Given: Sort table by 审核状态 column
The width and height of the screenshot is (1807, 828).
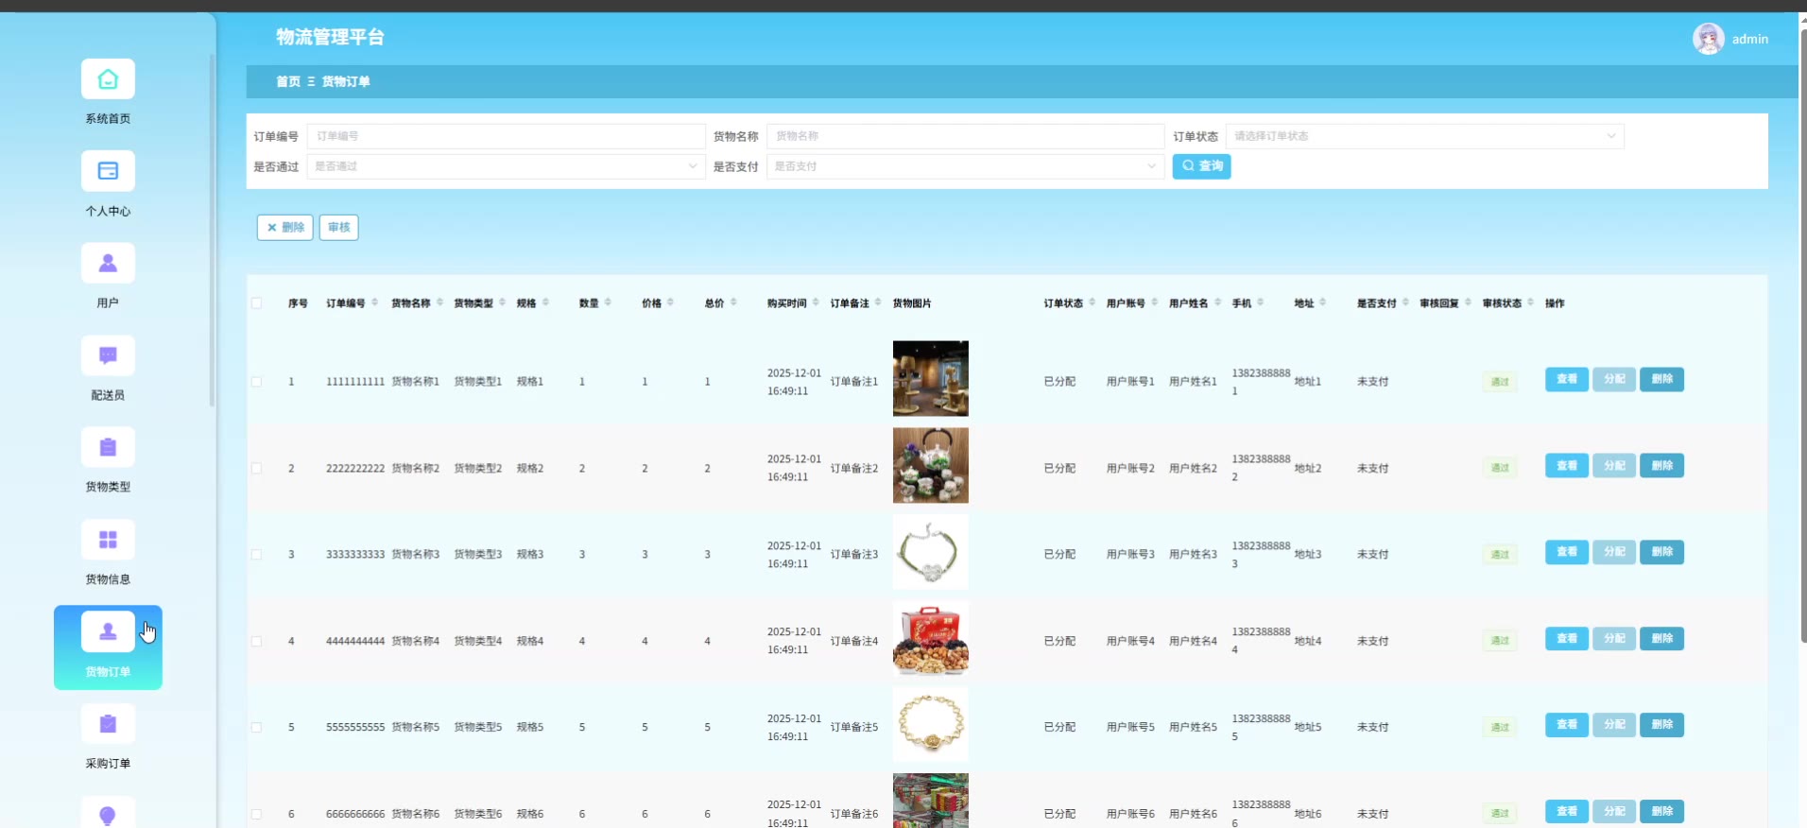Looking at the screenshot, I should pos(1531,302).
